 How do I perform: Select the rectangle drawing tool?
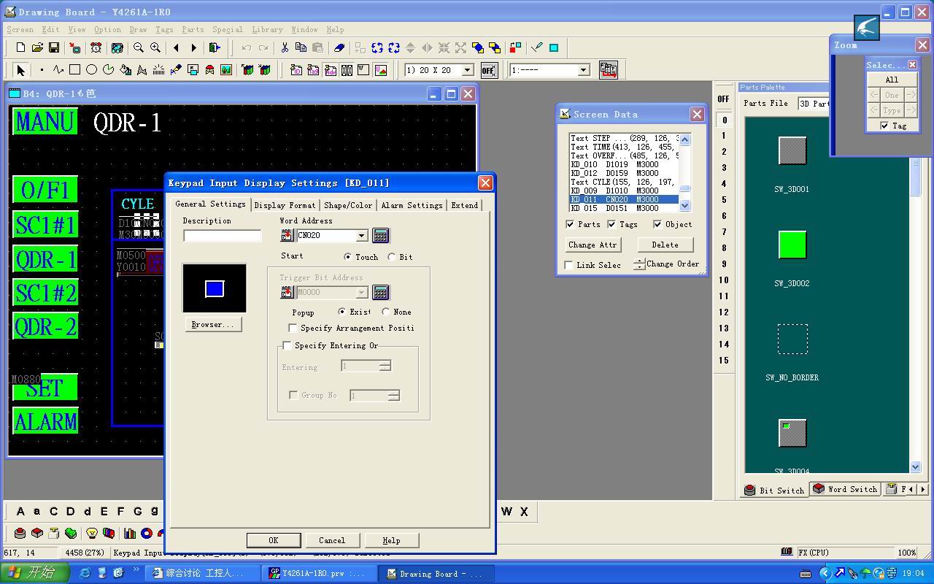pyautogui.click(x=74, y=70)
